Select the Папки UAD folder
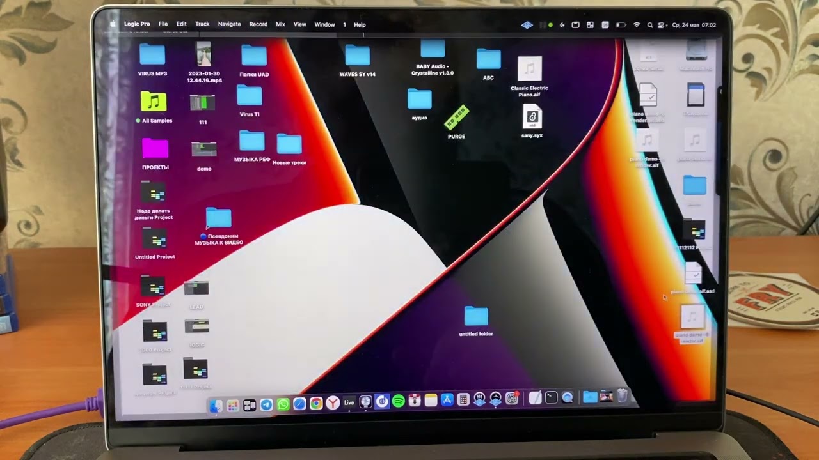The width and height of the screenshot is (819, 460). tap(254, 61)
